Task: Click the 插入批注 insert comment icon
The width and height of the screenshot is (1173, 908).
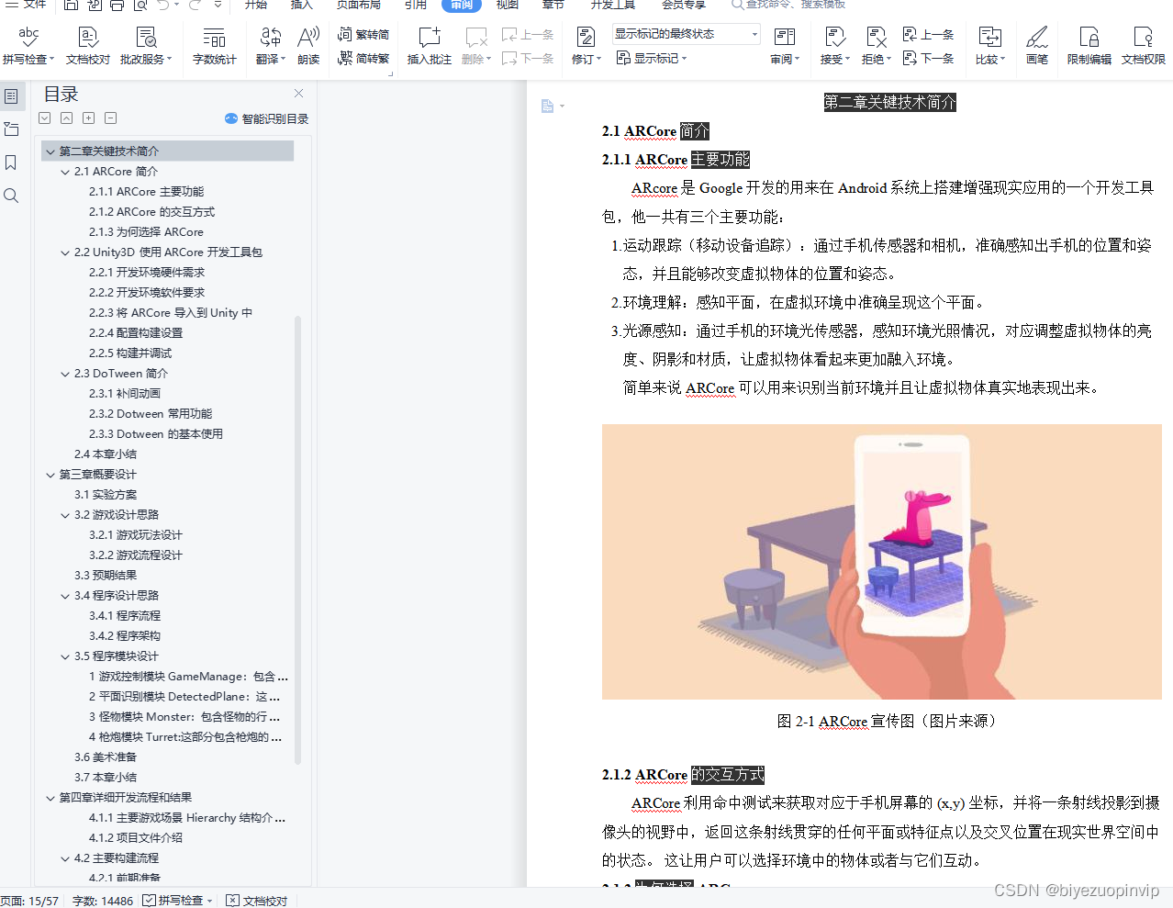Action: 430,44
